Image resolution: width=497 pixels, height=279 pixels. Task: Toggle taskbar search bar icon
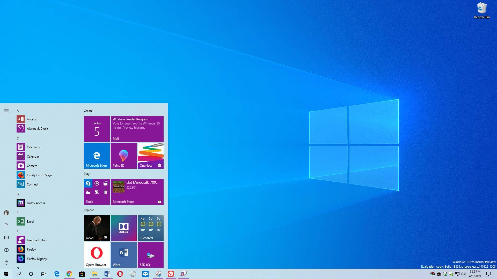click(x=18, y=274)
